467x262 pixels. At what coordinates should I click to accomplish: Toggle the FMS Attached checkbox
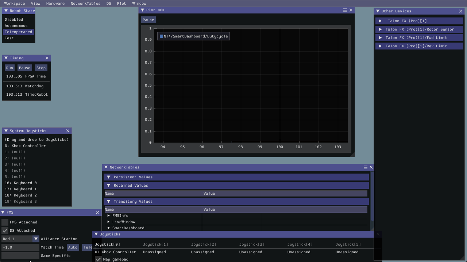pos(5,222)
